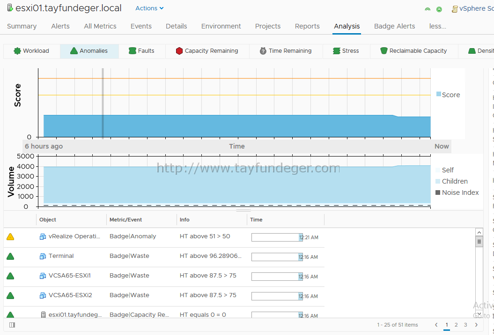Viewport: 494px width, 335px height.
Task: Click the green triangle icon on Terminal row
Action: (10, 257)
